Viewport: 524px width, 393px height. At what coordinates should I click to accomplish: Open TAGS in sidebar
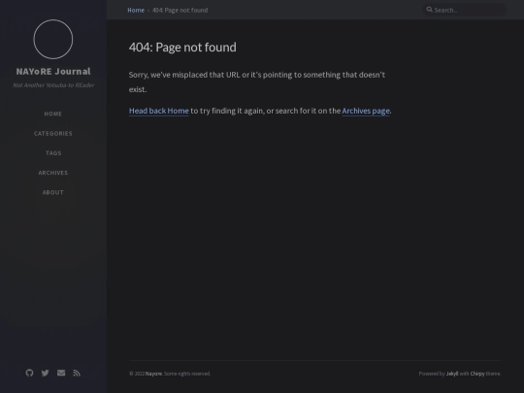click(53, 153)
